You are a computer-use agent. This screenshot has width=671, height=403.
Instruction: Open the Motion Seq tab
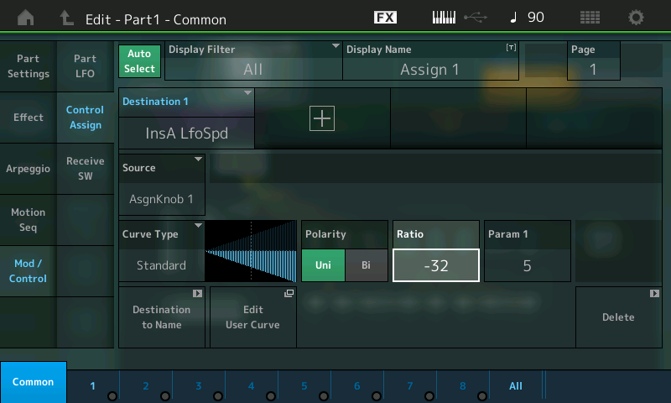[x=29, y=220]
